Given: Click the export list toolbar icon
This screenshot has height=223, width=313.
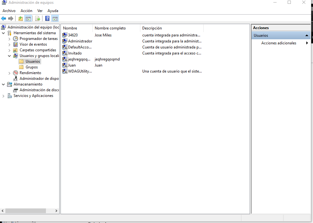Looking at the screenshot, I should 37,18.
